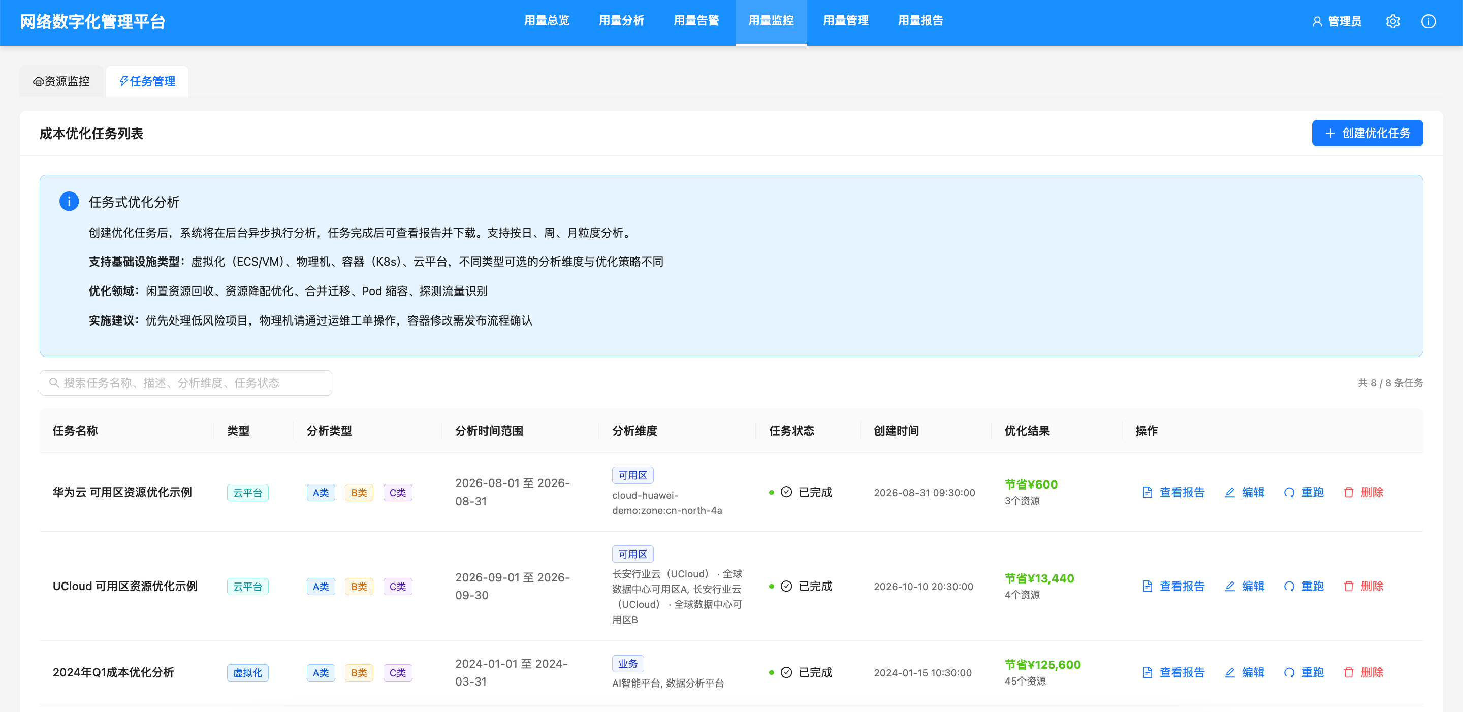This screenshot has height=712, width=1463.
Task: Click the 优化结果 column header
Action: (x=1027, y=430)
